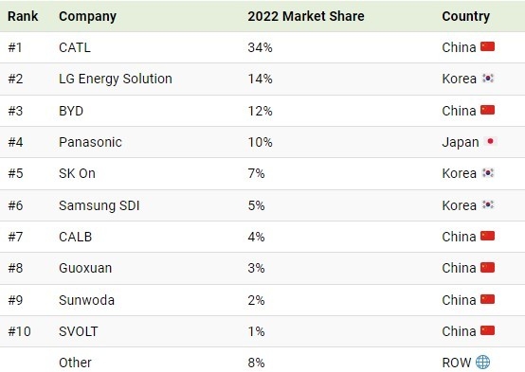Select the LG Energy Solution cell
The height and width of the screenshot is (372, 525).
116,79
